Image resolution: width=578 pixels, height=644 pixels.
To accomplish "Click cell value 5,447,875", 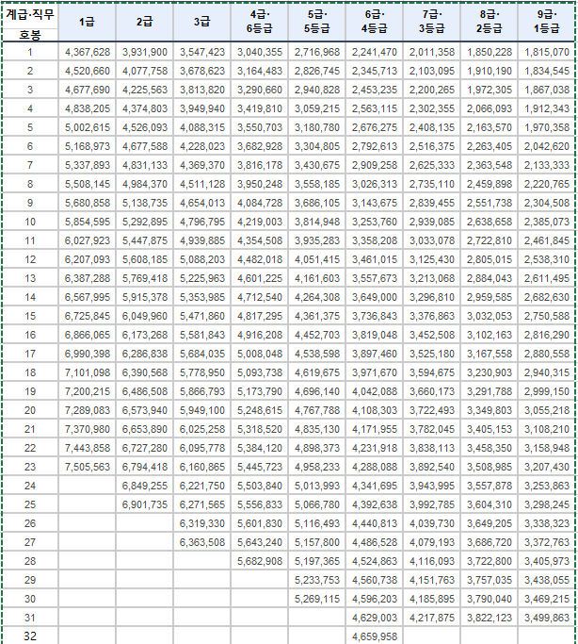I will [x=144, y=241].
